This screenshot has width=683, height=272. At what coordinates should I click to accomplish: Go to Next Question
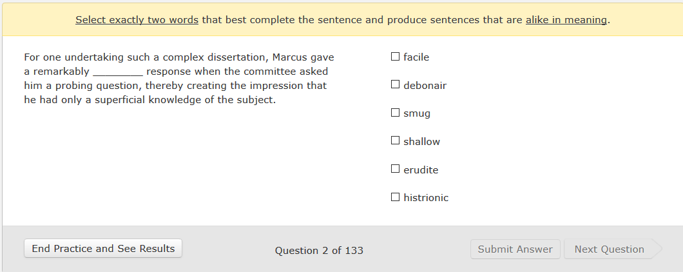[609, 249]
